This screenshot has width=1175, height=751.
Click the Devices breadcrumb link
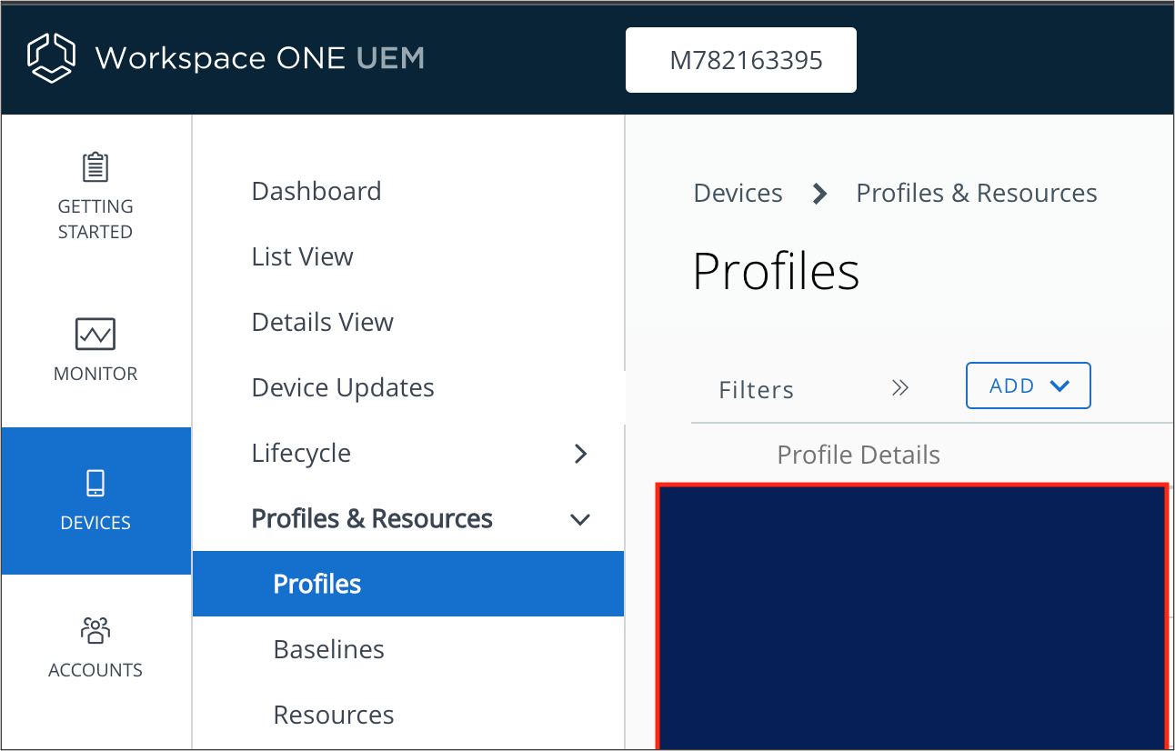point(738,194)
